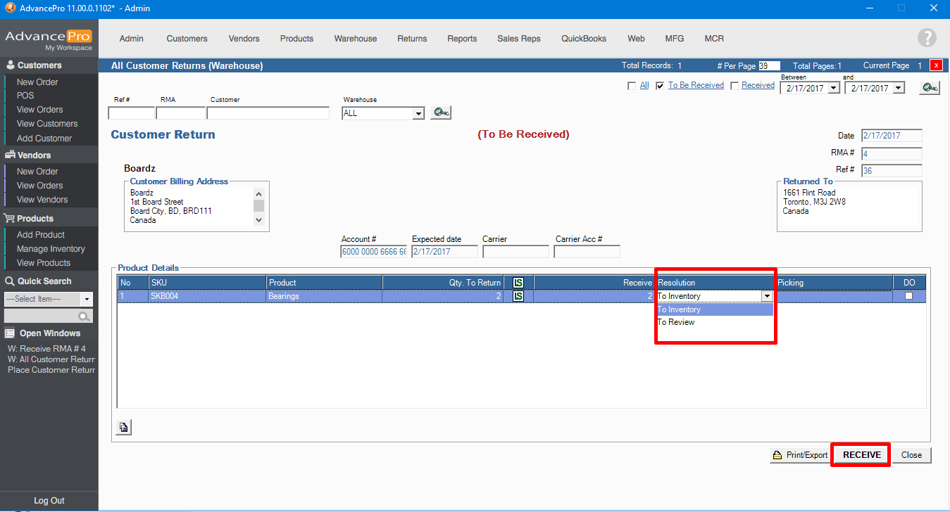
Task: Open the Returns menu
Action: click(x=412, y=39)
